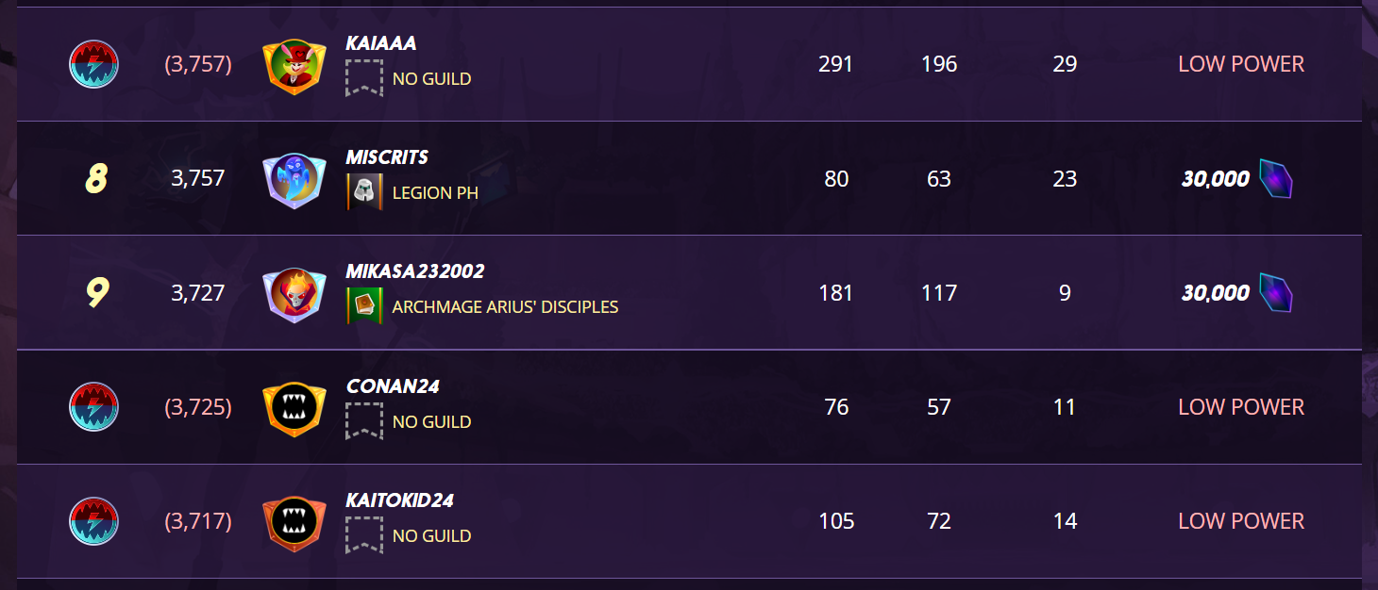Click the low-power rank badge beside KAIAAA

pyautogui.click(x=93, y=65)
